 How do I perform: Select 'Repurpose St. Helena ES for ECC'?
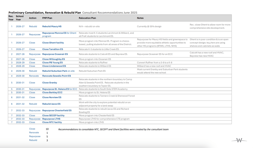[x=60, y=89]
